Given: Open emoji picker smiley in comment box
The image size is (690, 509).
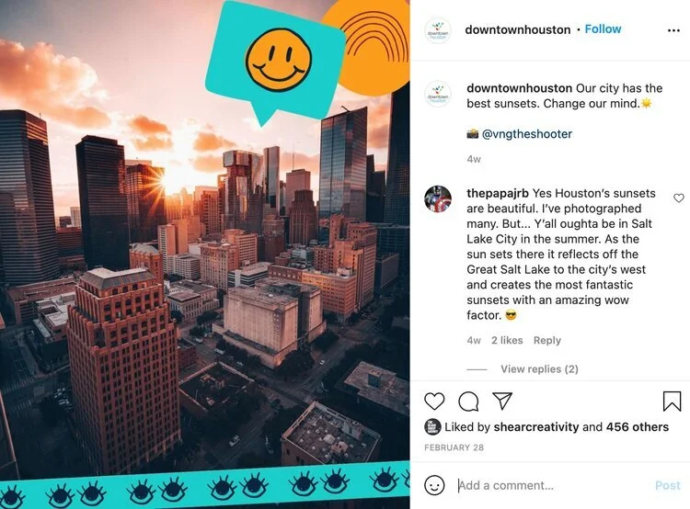Looking at the screenshot, I should click(434, 485).
